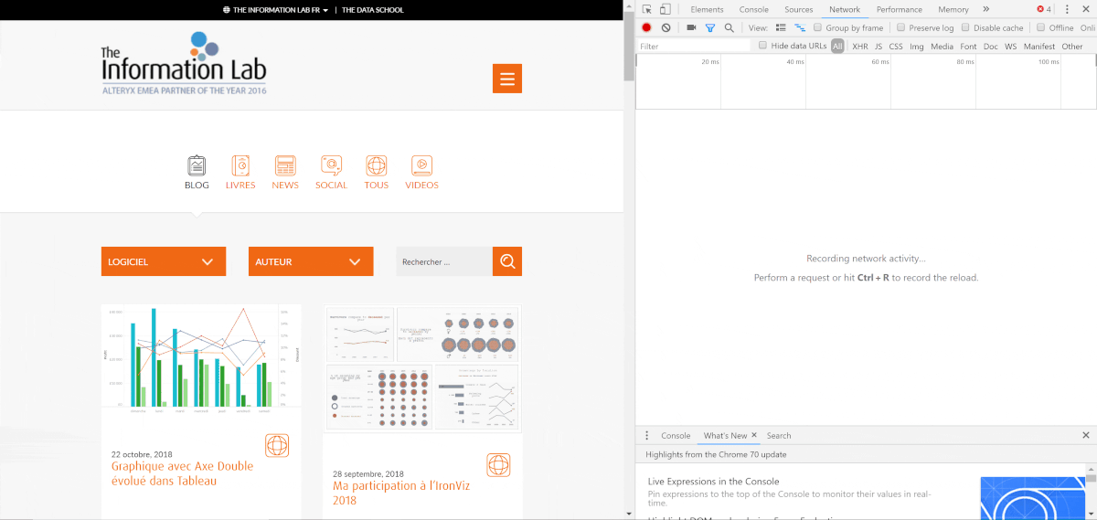The height and width of the screenshot is (520, 1097).
Task: Open DevTools customize three-dot menu
Action: [x=1067, y=9]
